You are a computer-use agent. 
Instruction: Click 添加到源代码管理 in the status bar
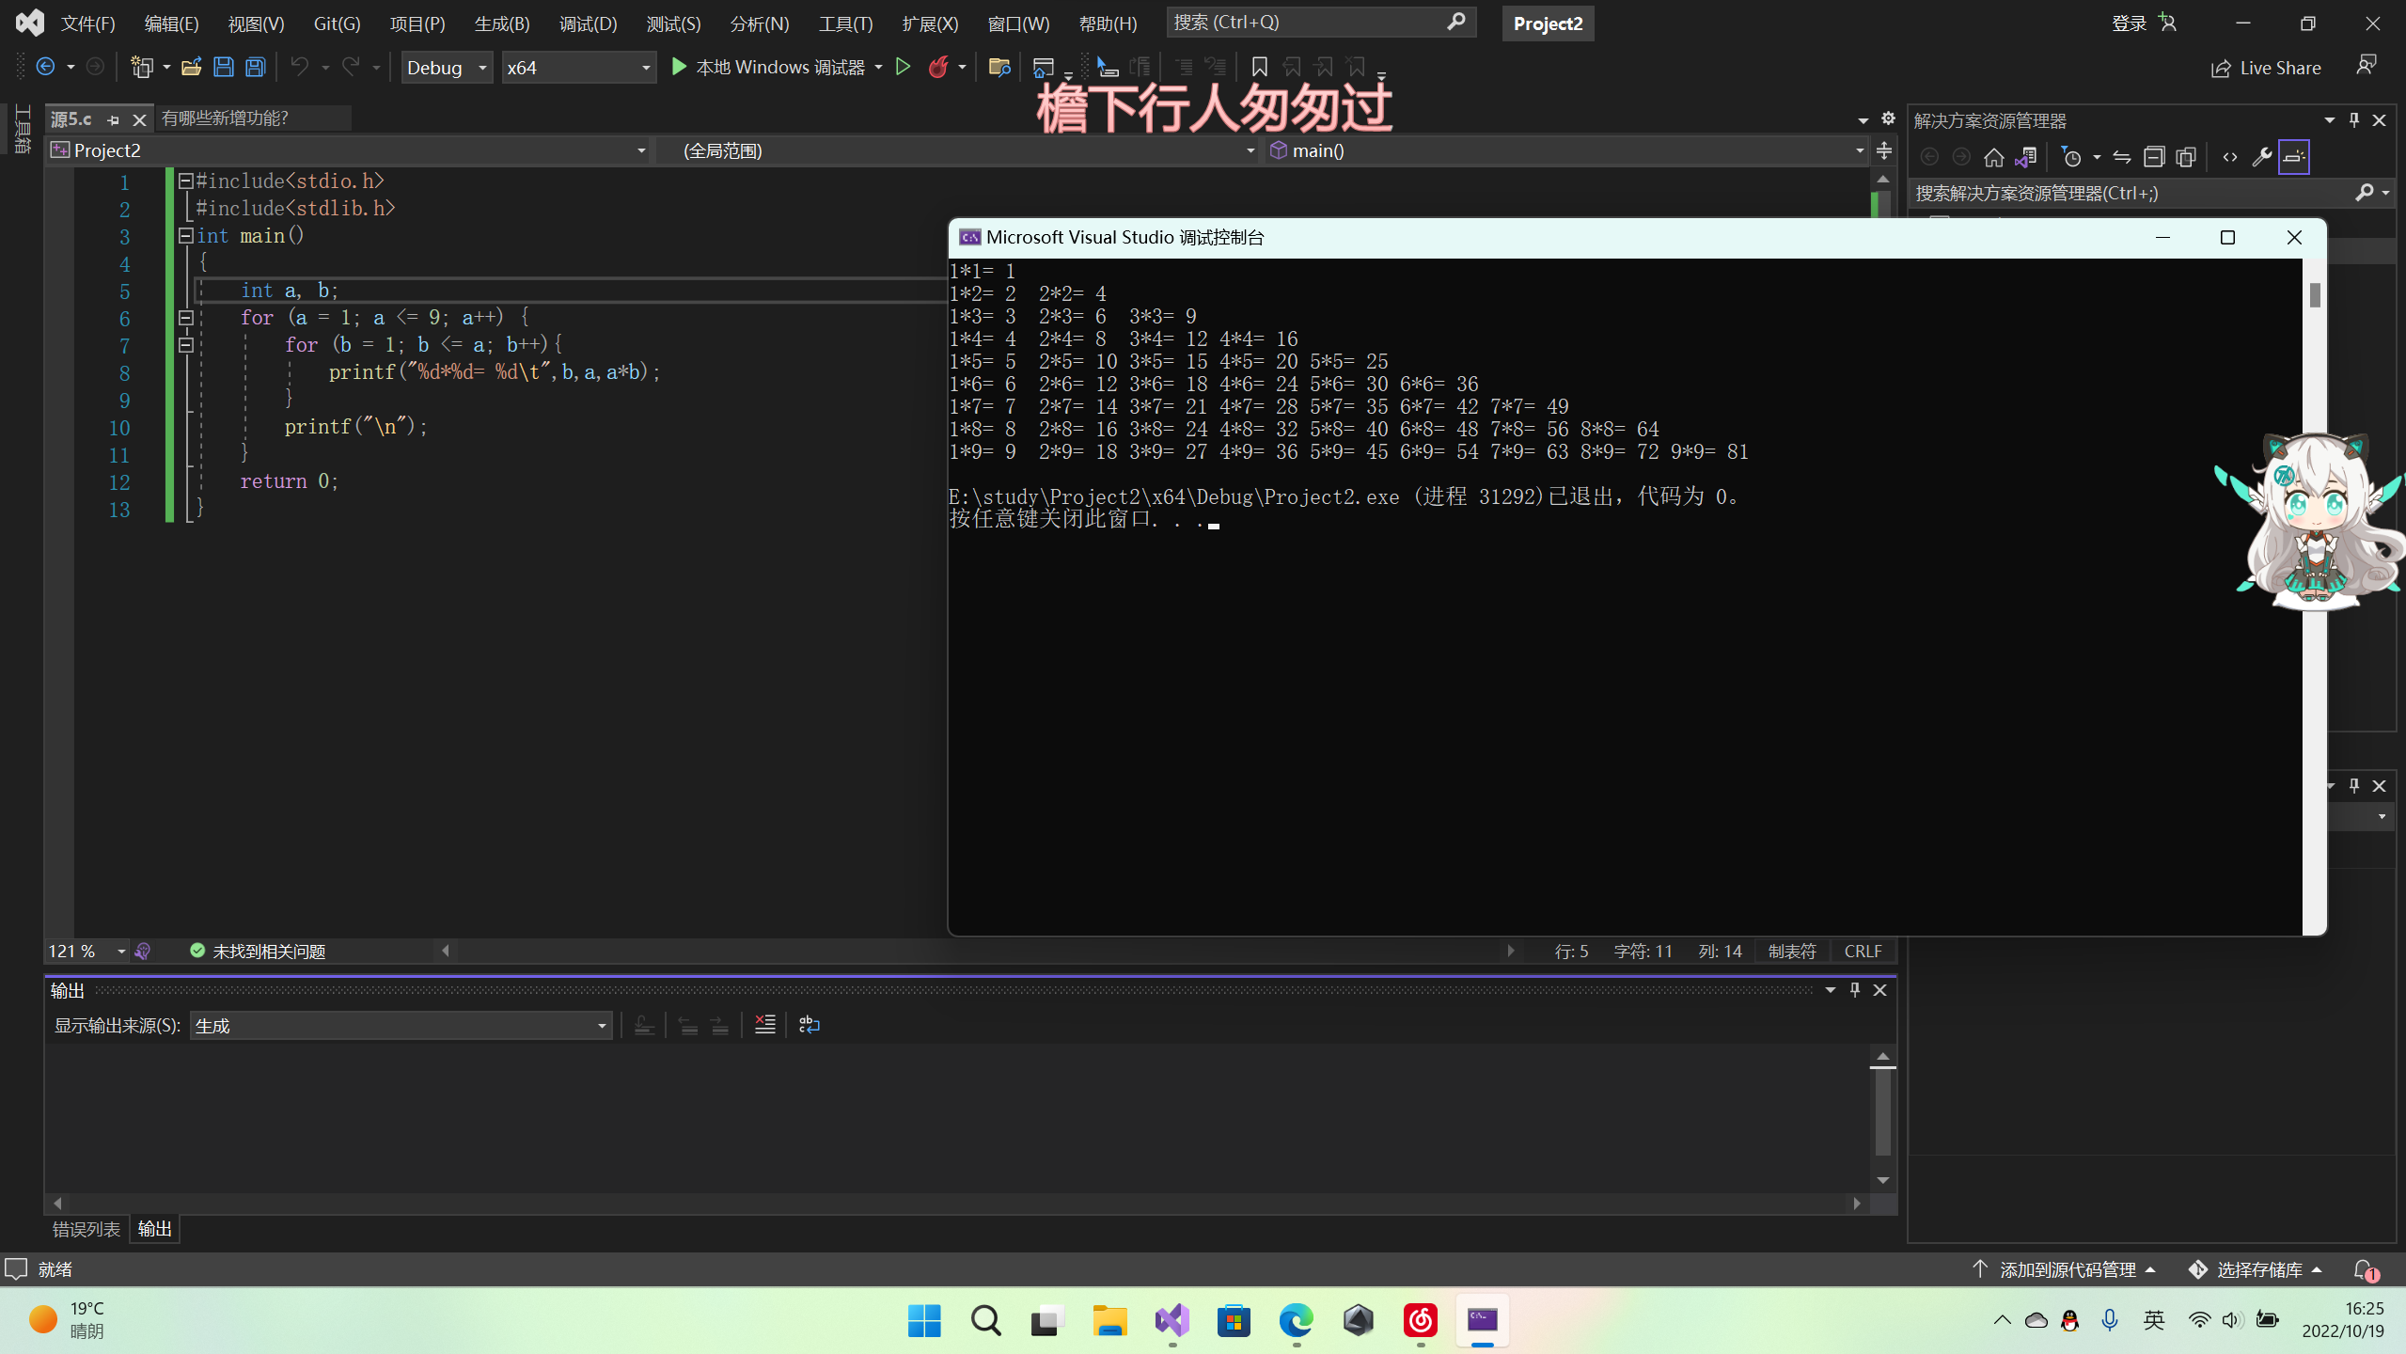tap(2067, 1269)
